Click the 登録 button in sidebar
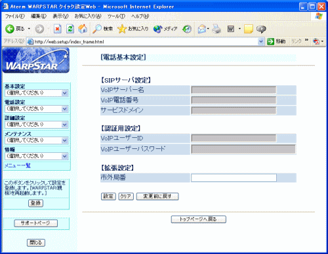 (x=36, y=203)
